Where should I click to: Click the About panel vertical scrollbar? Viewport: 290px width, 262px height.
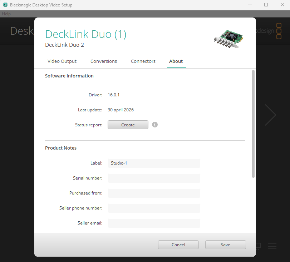pyautogui.click(x=253, y=124)
